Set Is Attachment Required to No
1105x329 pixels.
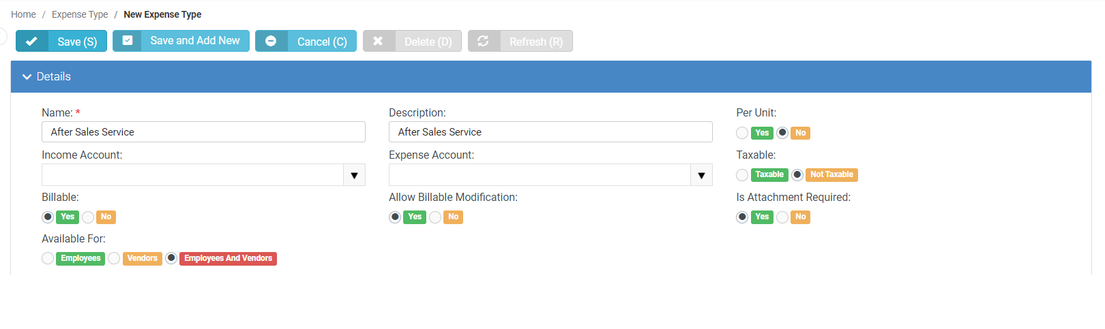782,217
